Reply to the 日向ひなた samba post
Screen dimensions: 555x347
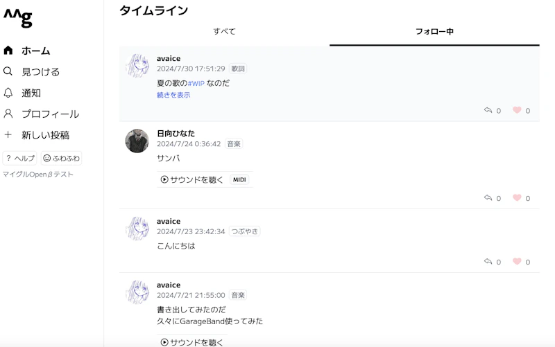click(x=488, y=198)
